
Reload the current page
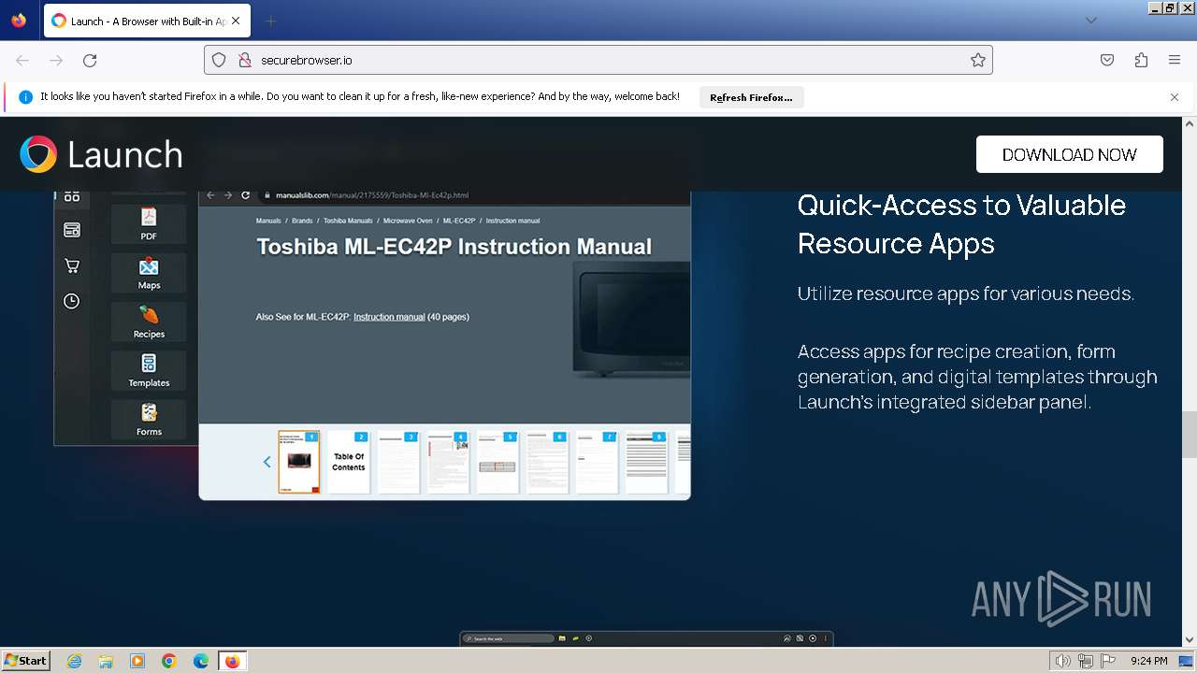click(x=90, y=60)
